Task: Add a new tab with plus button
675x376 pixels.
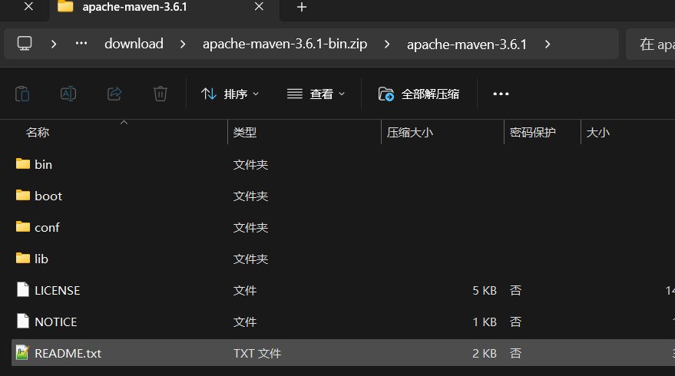Action: pyautogui.click(x=302, y=7)
